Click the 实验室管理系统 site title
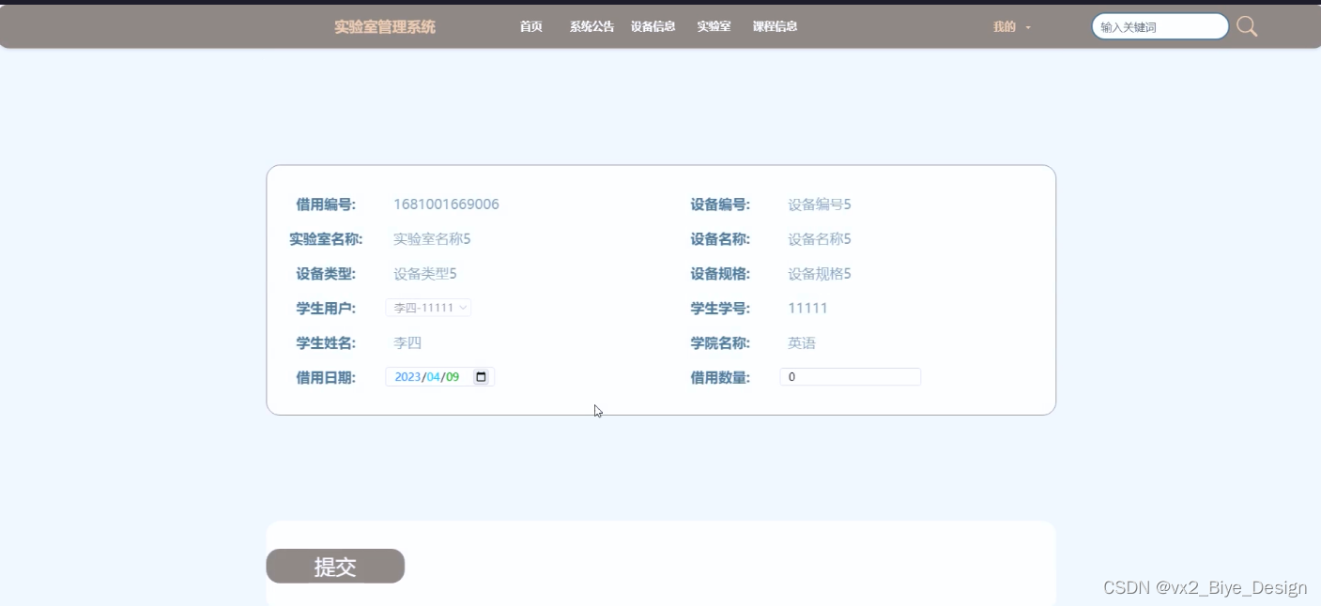Screen dimensions: 1321x606 [385, 27]
